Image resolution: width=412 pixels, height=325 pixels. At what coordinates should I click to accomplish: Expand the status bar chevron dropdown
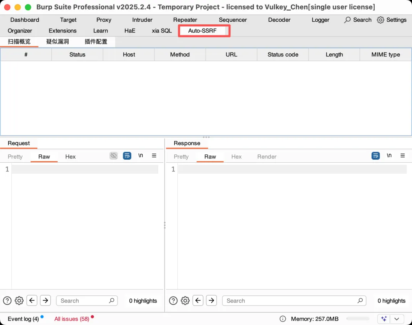[x=397, y=319]
